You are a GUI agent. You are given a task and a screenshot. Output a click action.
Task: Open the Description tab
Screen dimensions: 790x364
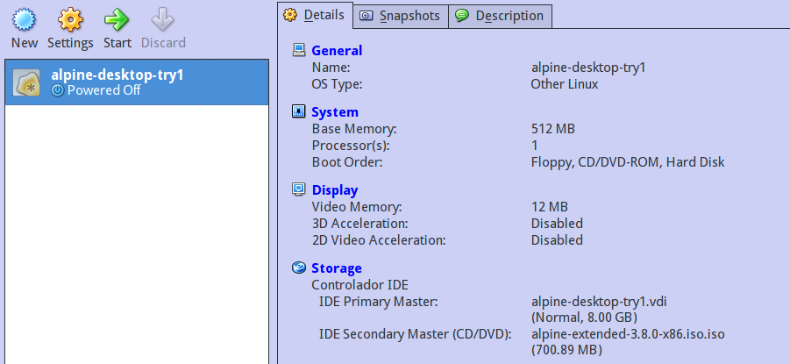point(500,16)
